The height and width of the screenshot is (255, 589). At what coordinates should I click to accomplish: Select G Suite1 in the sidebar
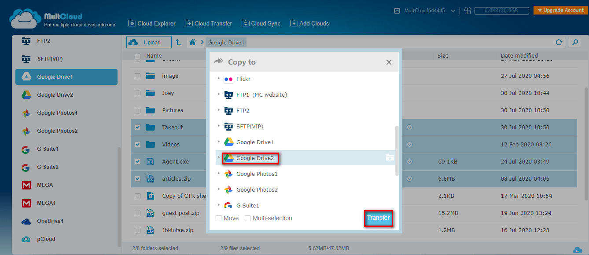[66, 149]
